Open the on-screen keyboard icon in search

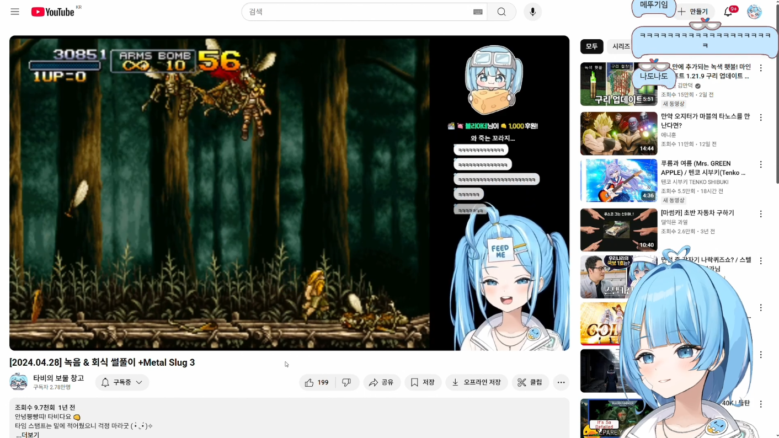click(478, 12)
